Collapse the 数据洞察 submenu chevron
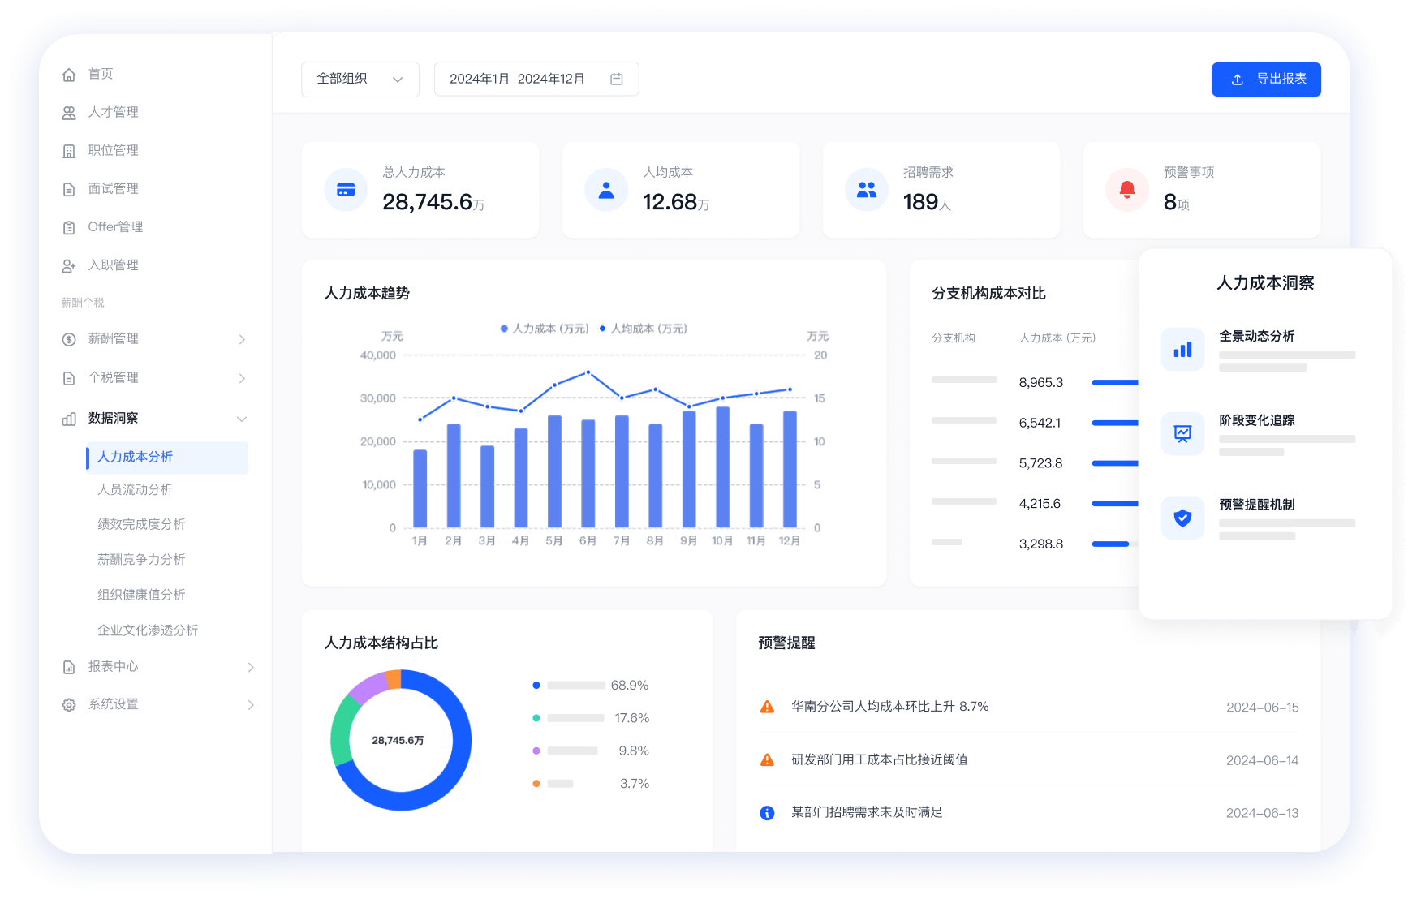This screenshot has height=899, width=1421. (242, 419)
